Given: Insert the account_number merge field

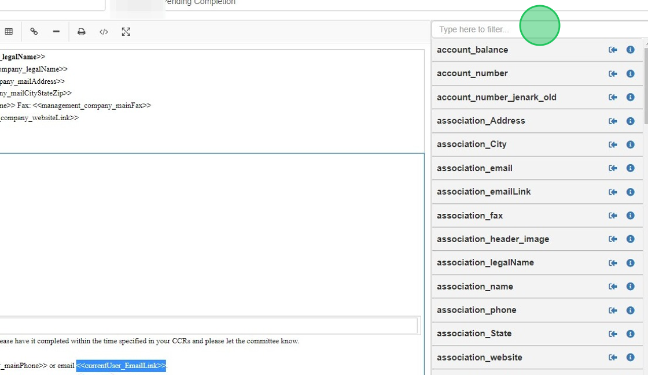Looking at the screenshot, I should pos(613,73).
